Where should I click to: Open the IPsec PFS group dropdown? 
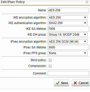point(68,53)
